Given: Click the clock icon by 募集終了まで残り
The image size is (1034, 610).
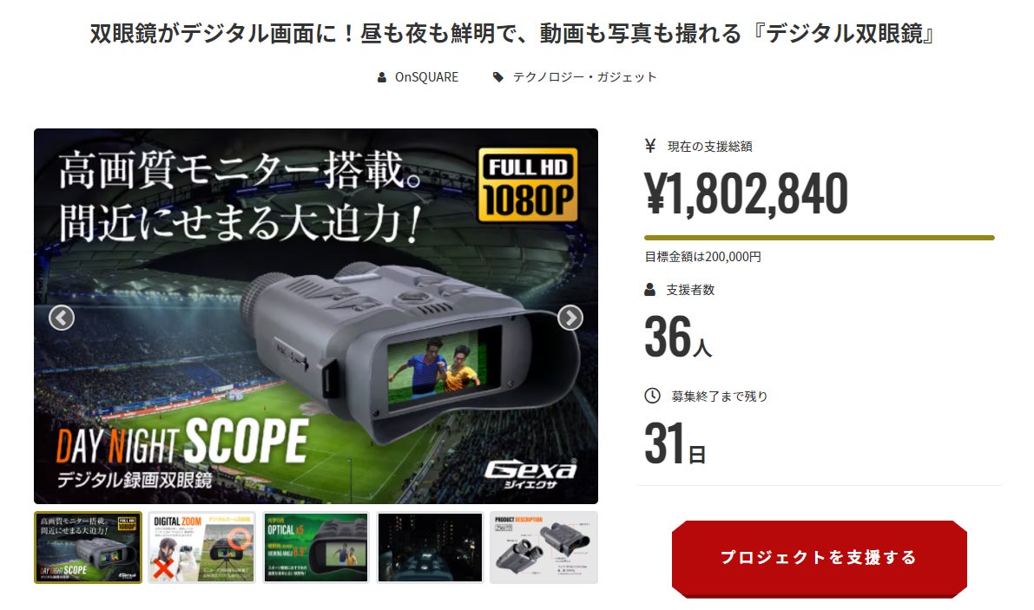Looking at the screenshot, I should (x=652, y=396).
